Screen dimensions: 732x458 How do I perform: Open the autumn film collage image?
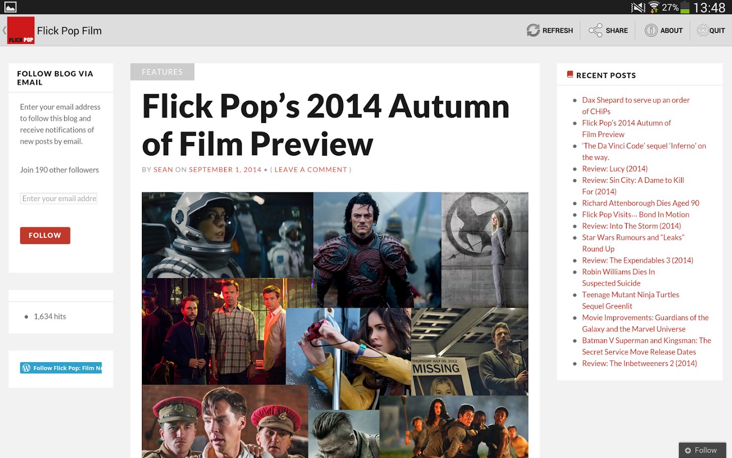(335, 325)
